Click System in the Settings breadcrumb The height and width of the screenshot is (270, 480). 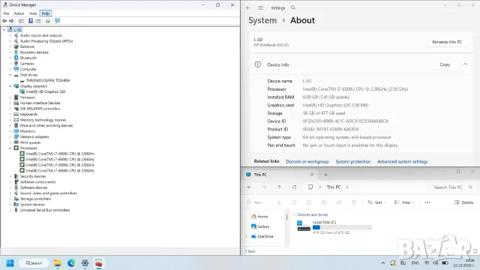click(x=262, y=20)
